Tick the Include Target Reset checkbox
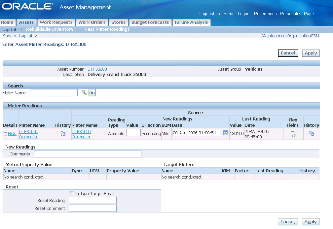The width and height of the screenshot is (333, 229). (x=72, y=193)
